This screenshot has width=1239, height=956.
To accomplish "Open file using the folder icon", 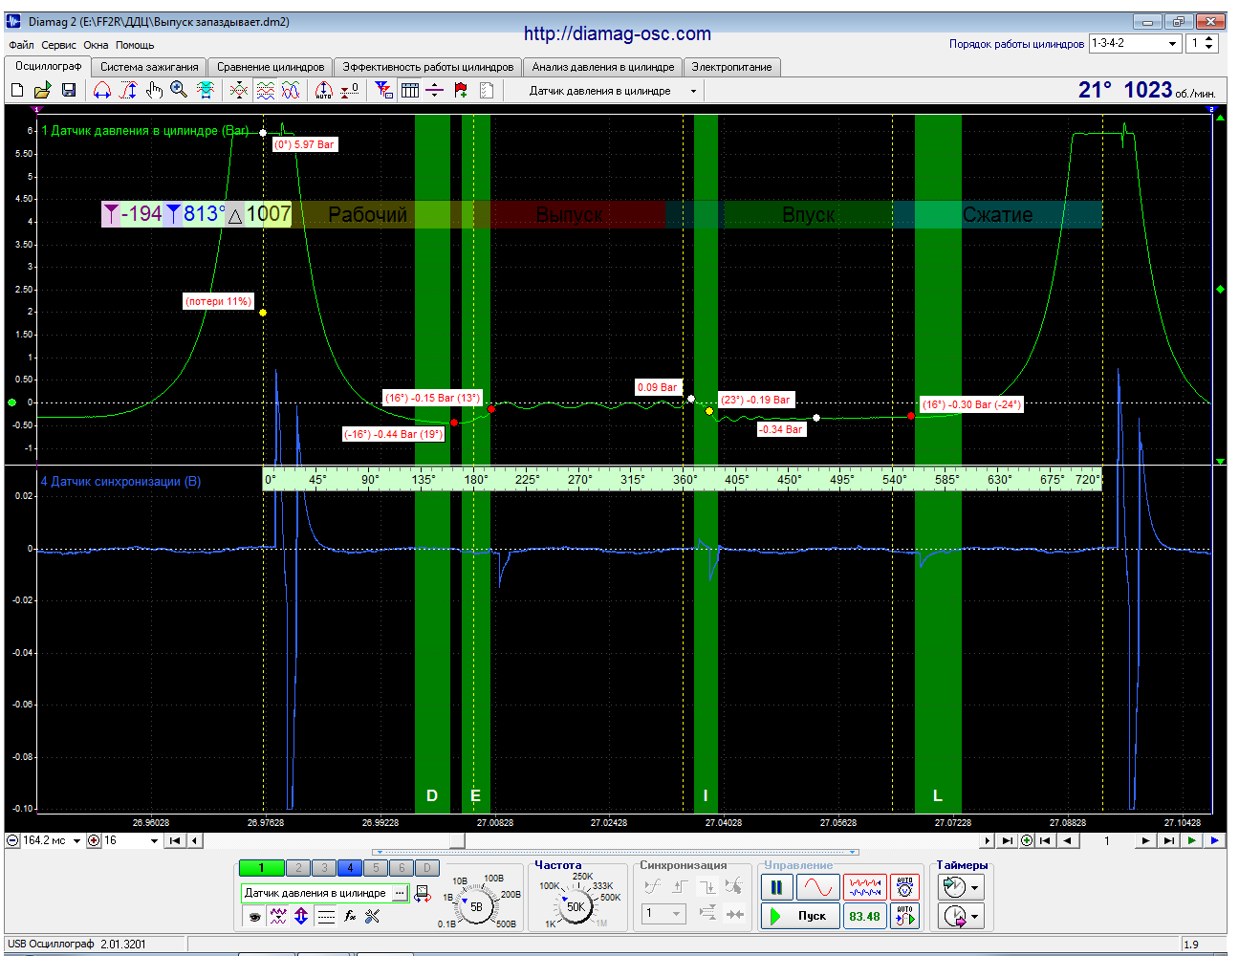I will coord(42,90).
